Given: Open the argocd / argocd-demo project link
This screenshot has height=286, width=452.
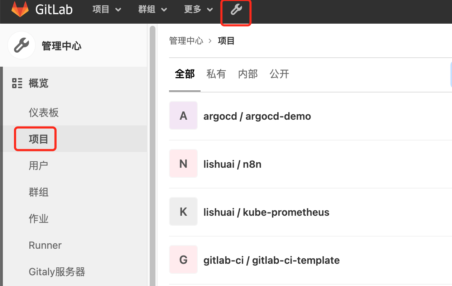Looking at the screenshot, I should click(x=257, y=115).
